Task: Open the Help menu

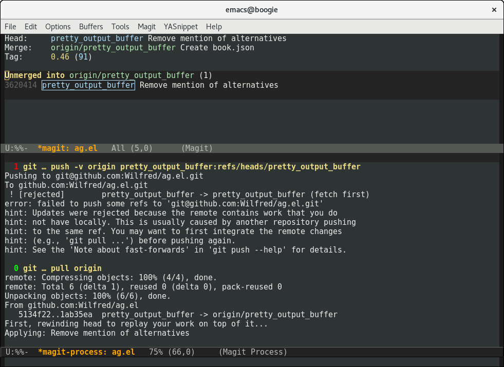Action: [x=214, y=27]
